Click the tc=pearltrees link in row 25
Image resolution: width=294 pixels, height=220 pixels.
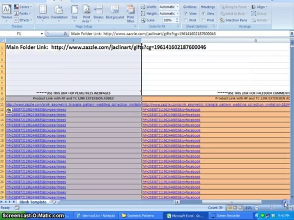[36, 177]
